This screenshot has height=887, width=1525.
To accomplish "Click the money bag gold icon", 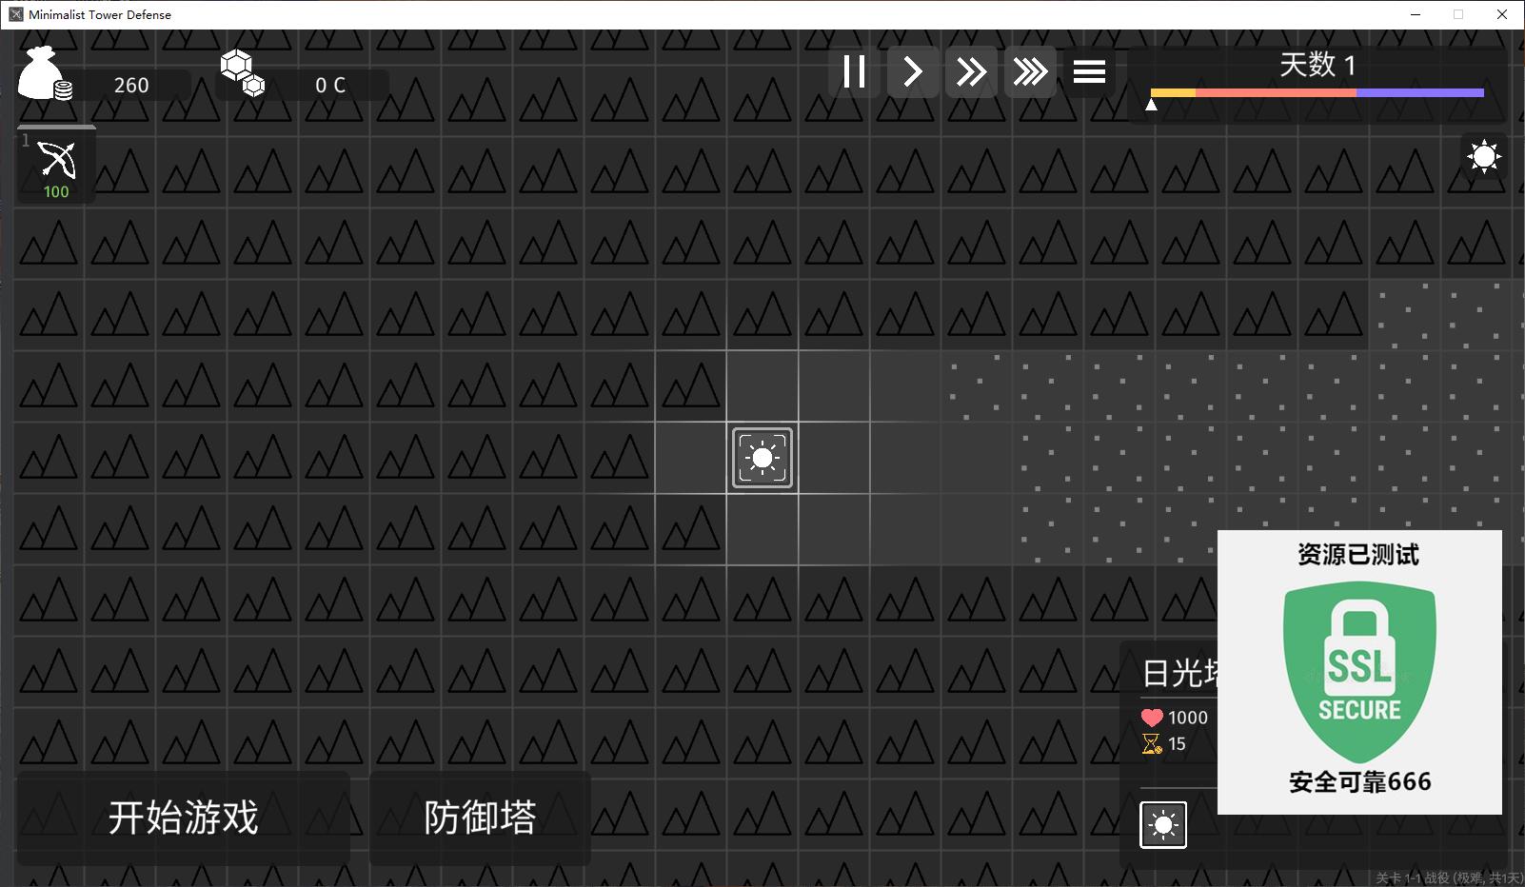I will tap(44, 73).
